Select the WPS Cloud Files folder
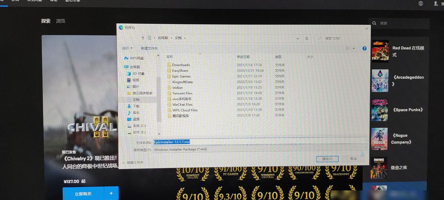This screenshot has width=444, height=200. tap(183, 110)
